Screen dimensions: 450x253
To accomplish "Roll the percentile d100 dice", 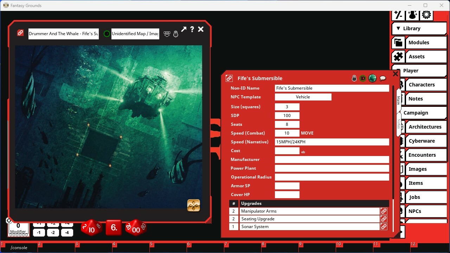I will pyautogui.click(x=135, y=228).
